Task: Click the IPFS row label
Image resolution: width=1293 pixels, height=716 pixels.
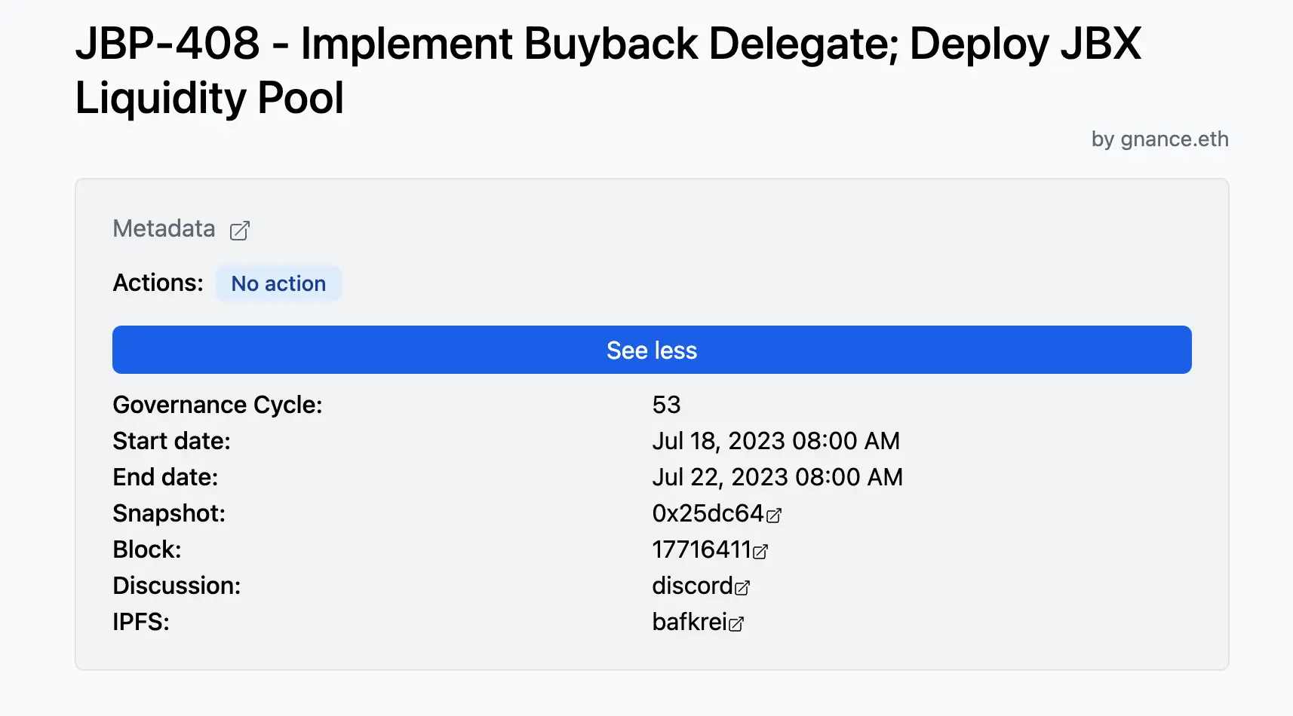Action: [141, 622]
